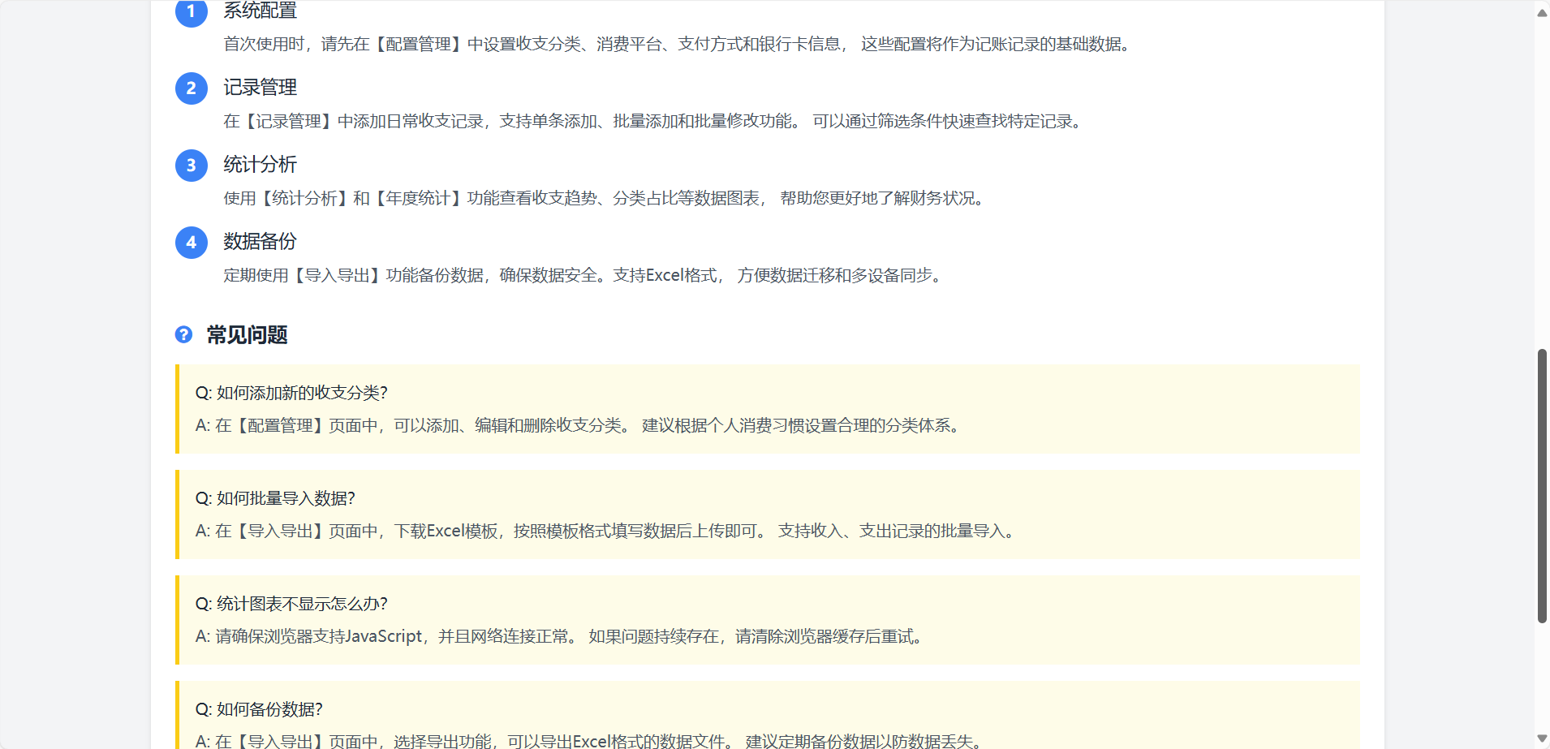Click the 数据备份 description mentioning Excel format
1550x749 pixels.
click(x=583, y=276)
